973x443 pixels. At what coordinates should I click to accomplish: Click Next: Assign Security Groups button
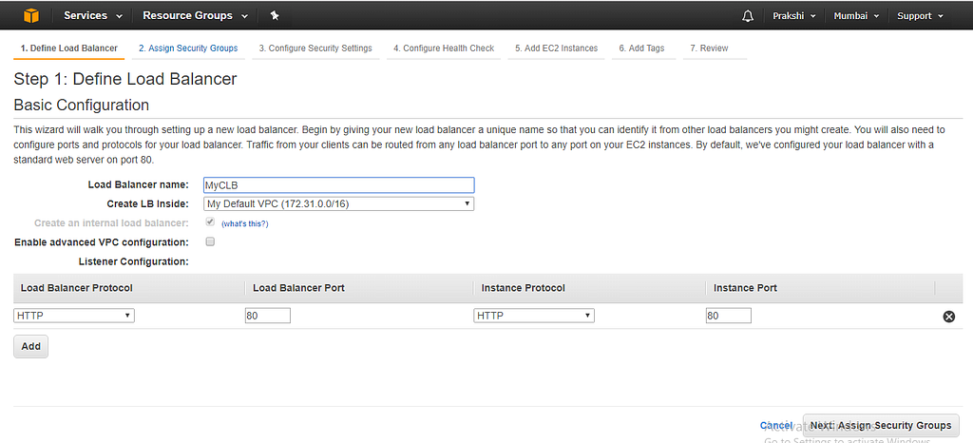click(881, 426)
